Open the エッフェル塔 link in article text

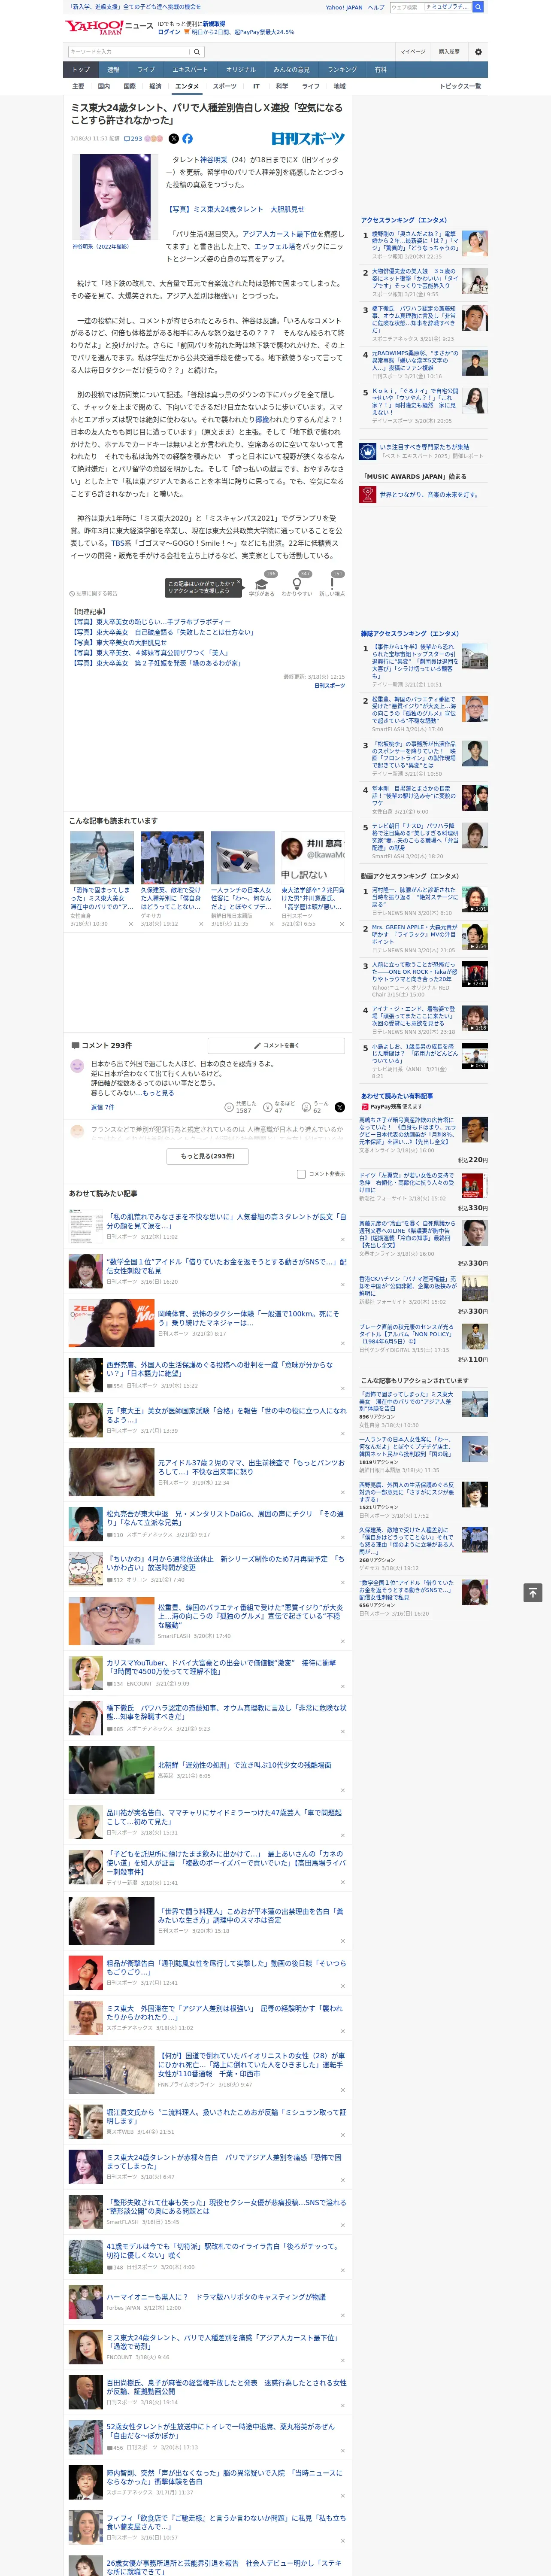[x=274, y=246]
